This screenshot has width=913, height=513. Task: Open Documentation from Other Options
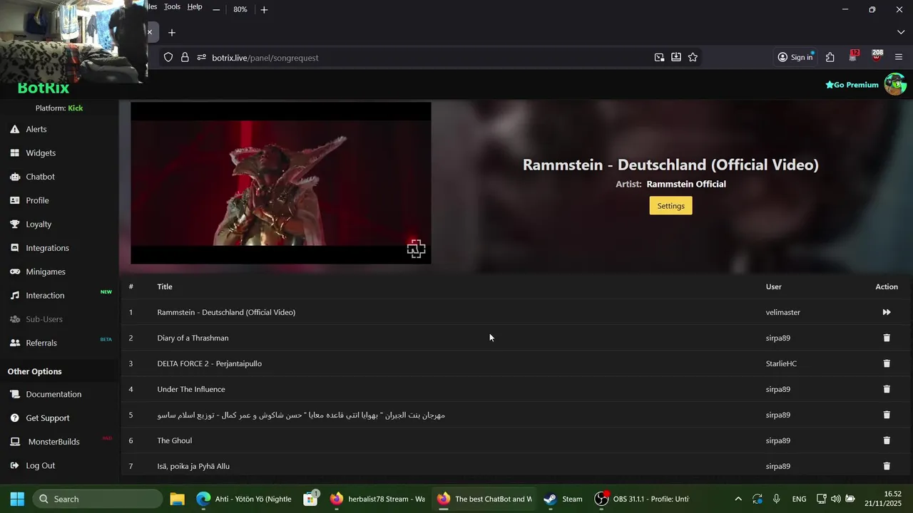click(53, 394)
